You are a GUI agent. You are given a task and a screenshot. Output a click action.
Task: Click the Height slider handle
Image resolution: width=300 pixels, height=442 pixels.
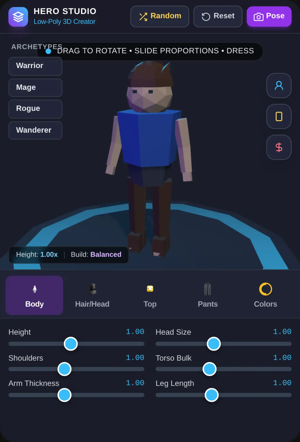tap(71, 344)
